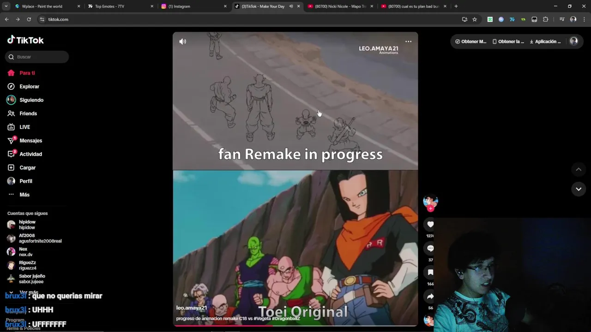The height and width of the screenshot is (332, 591).
Task: Close the TikTok browser tab
Action: (x=298, y=6)
